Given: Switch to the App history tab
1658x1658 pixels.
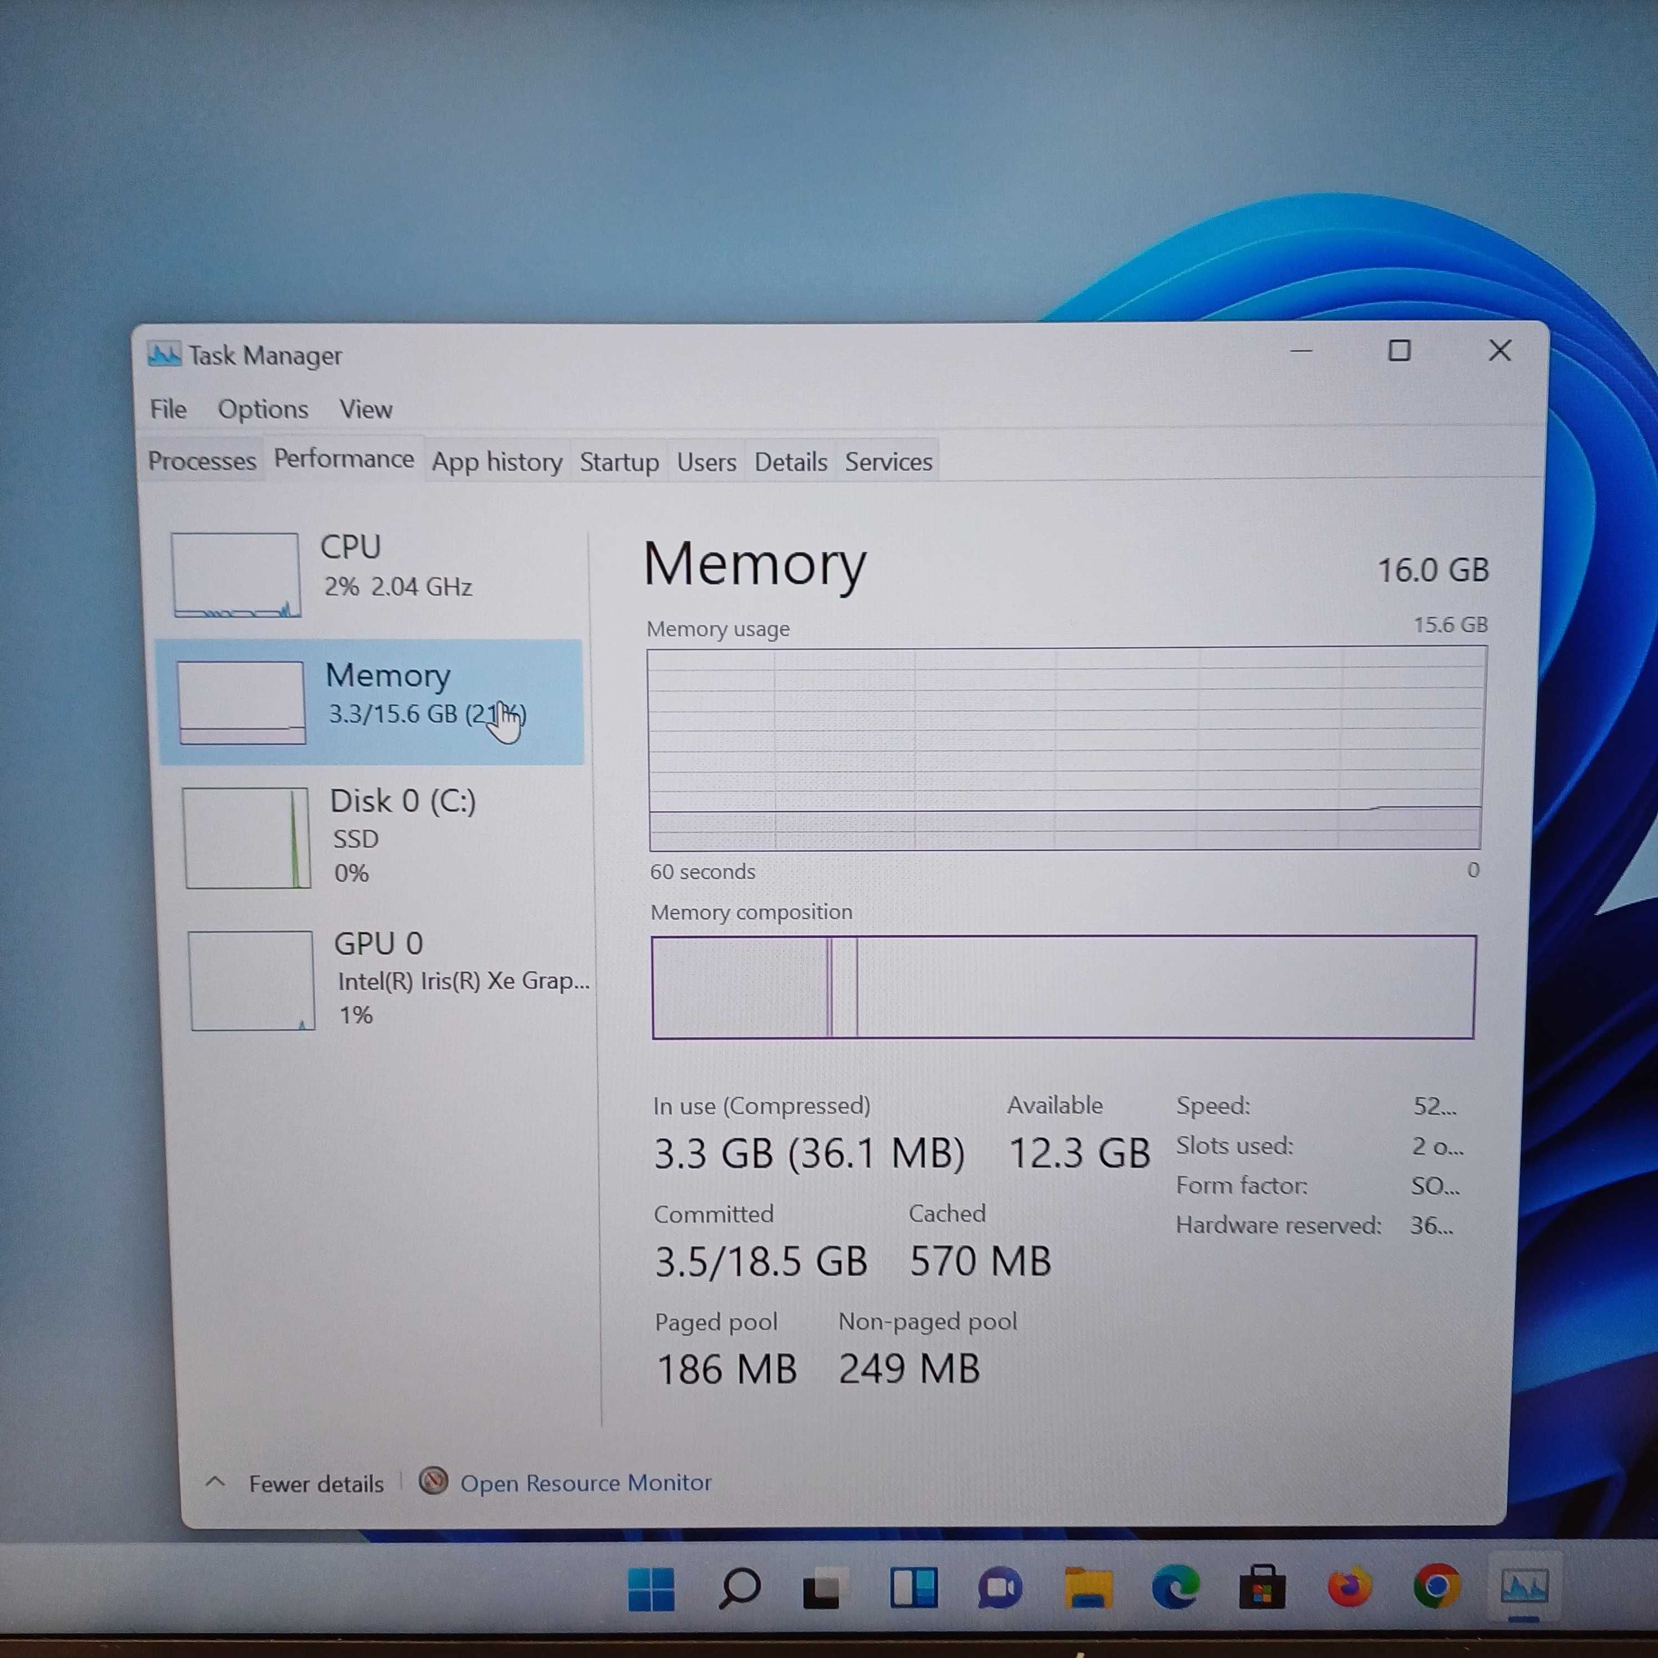Looking at the screenshot, I should click(497, 462).
